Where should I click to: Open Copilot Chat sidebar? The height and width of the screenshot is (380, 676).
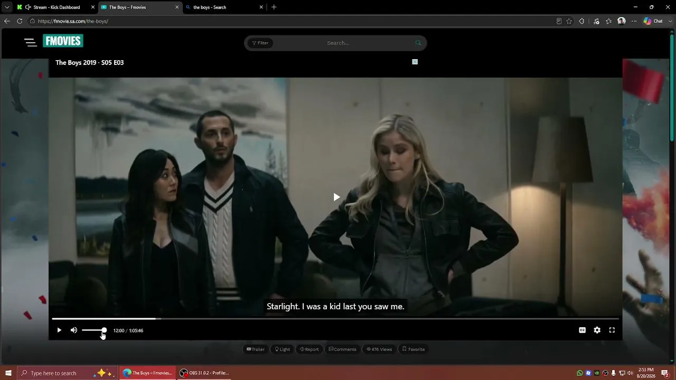coord(653,21)
